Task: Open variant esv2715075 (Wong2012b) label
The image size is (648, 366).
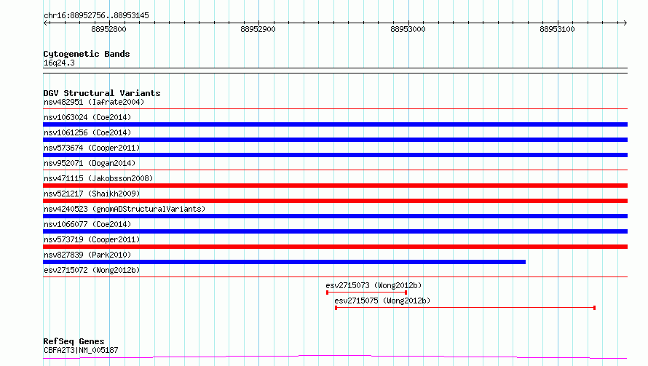Action: pyautogui.click(x=382, y=301)
